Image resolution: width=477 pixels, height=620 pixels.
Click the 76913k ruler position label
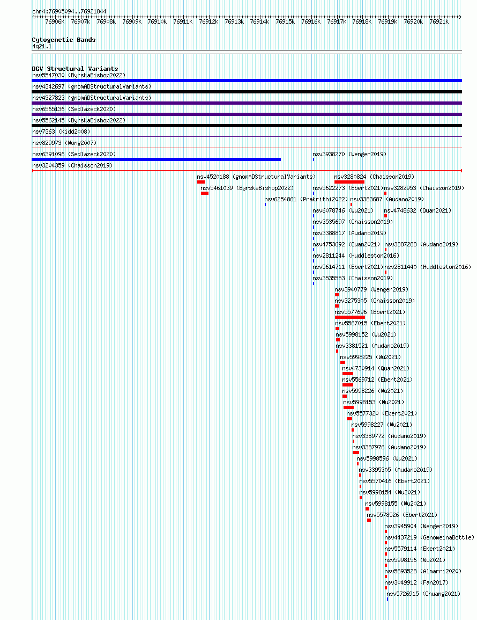point(234,22)
